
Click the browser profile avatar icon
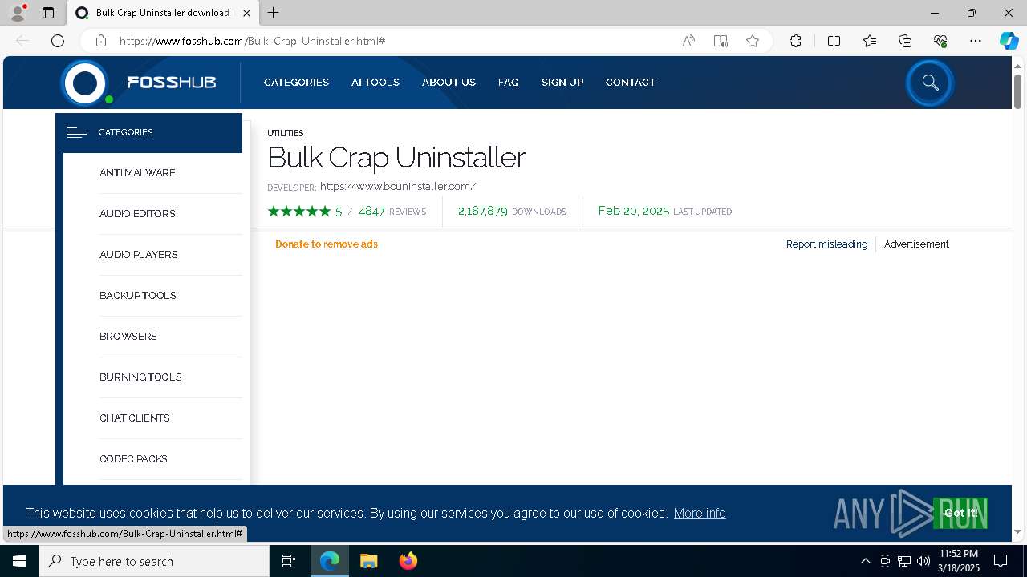17,13
